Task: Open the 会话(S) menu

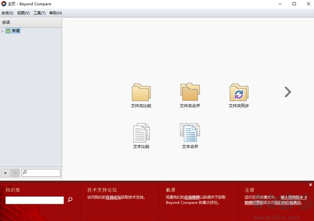Action: pos(7,13)
